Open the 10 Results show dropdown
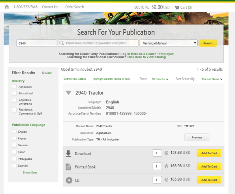 (x=160, y=79)
